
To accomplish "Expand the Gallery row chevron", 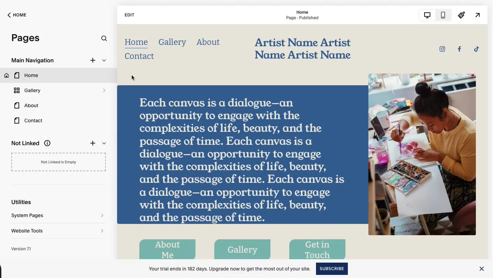I will (x=104, y=90).
